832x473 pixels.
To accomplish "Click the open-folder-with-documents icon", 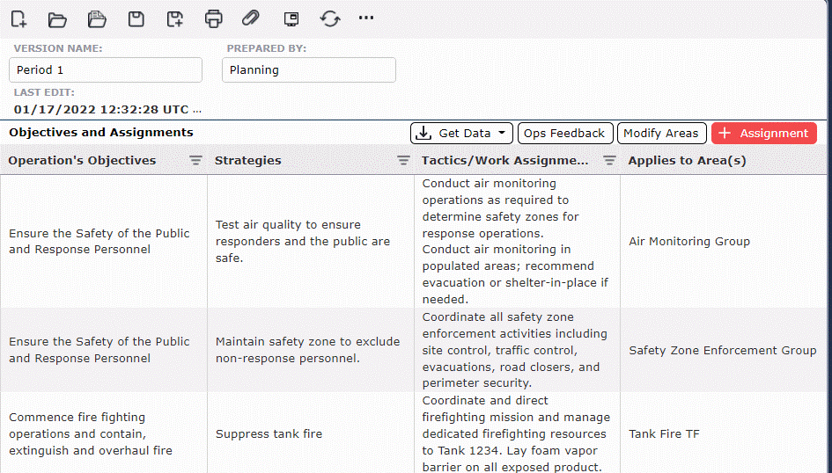I will (x=97, y=19).
